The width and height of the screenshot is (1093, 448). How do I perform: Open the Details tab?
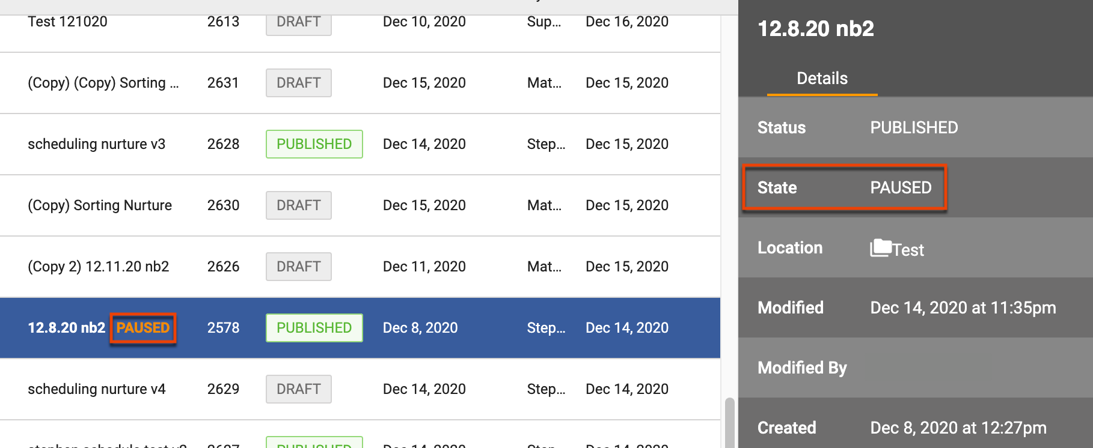[822, 79]
